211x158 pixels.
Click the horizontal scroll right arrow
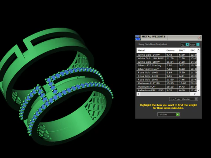pos(195,94)
